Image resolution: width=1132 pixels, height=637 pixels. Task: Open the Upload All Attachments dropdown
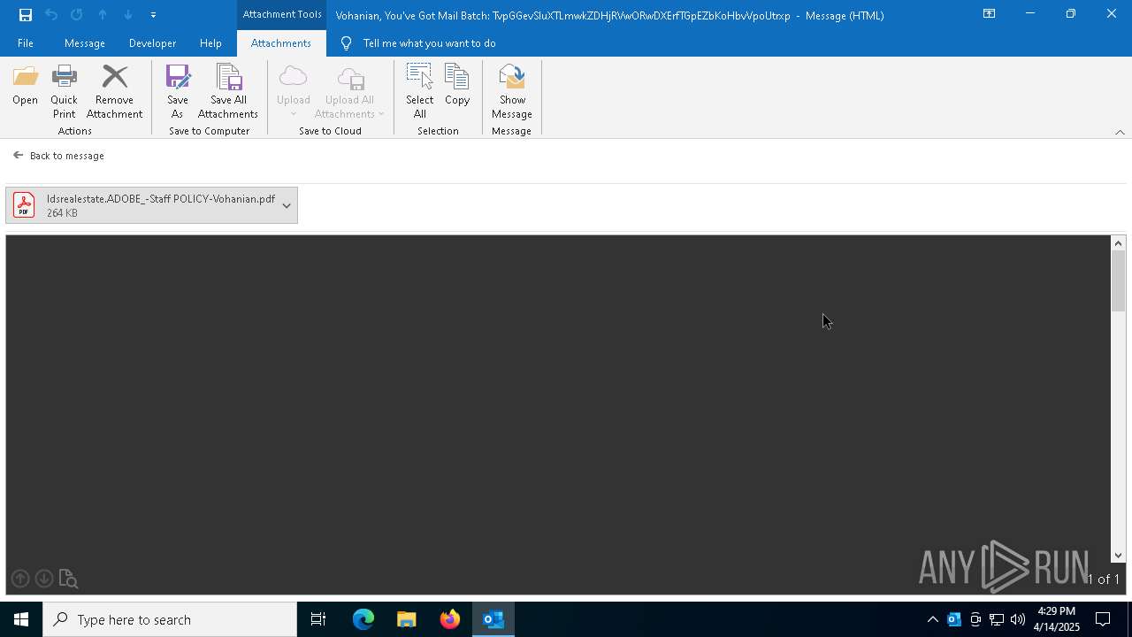350,92
